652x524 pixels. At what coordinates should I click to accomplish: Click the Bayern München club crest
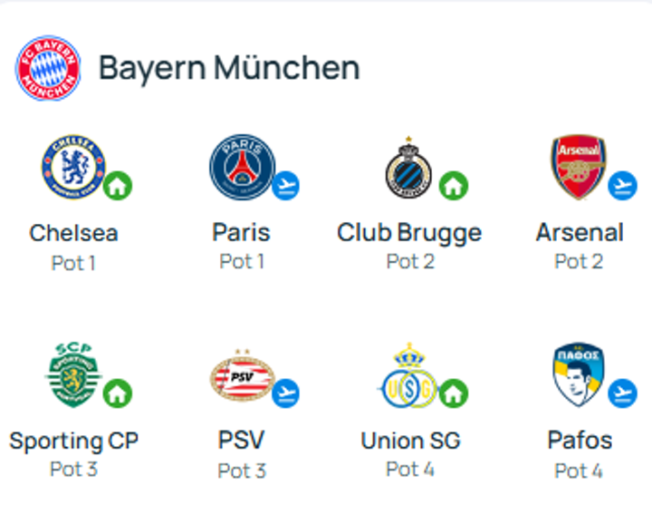[x=48, y=68]
